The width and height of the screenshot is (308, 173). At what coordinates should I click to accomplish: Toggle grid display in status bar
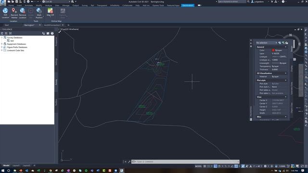click(205, 166)
